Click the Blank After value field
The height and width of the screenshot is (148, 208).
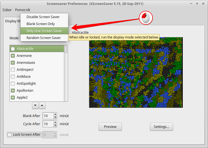[x=48, y=116]
